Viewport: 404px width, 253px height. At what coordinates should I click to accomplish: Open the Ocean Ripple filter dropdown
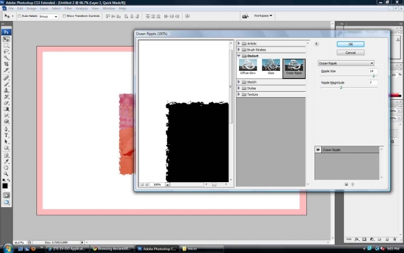click(346, 63)
